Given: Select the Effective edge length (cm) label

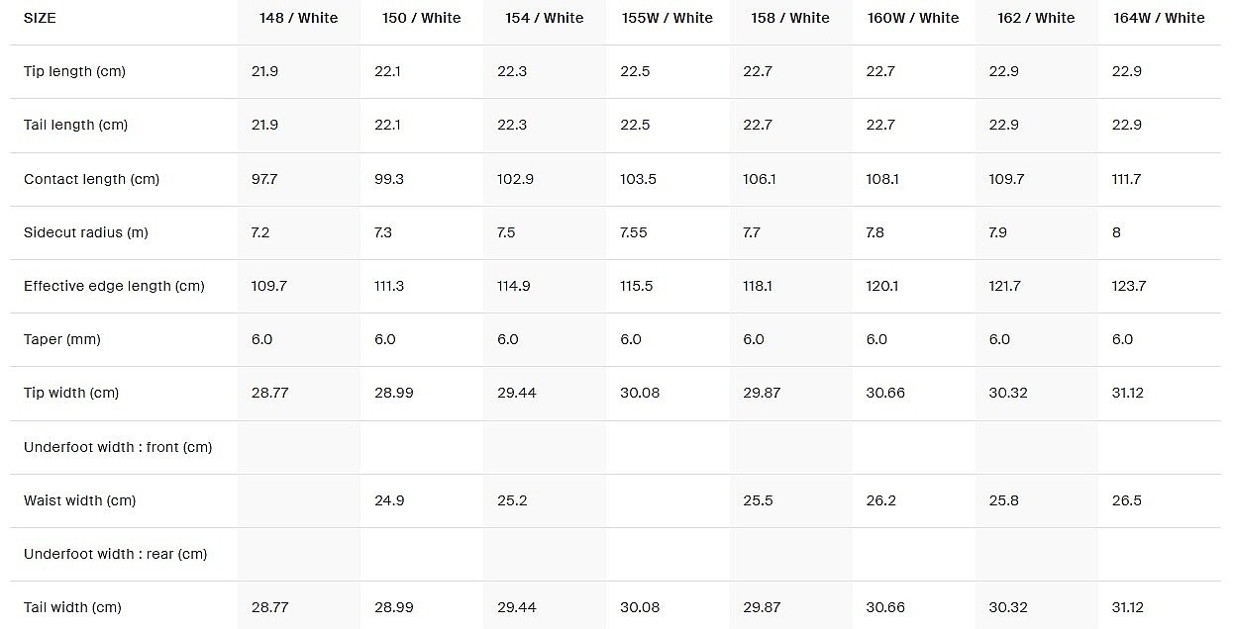Looking at the screenshot, I should tap(114, 286).
